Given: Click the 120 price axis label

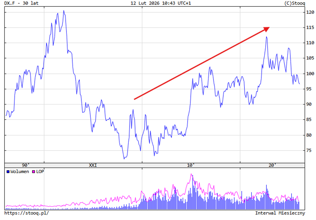Looking at the screenshot, I should (x=310, y=12).
